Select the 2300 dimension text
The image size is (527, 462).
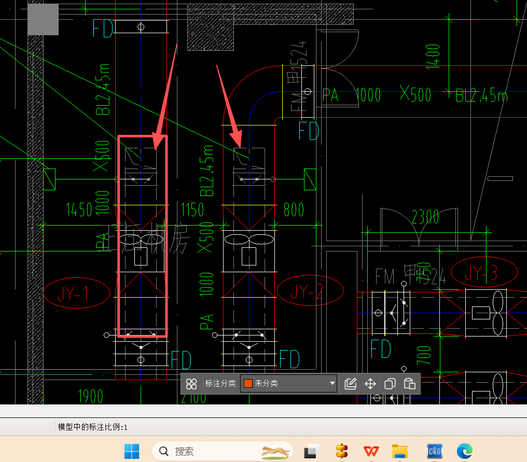[425, 217]
